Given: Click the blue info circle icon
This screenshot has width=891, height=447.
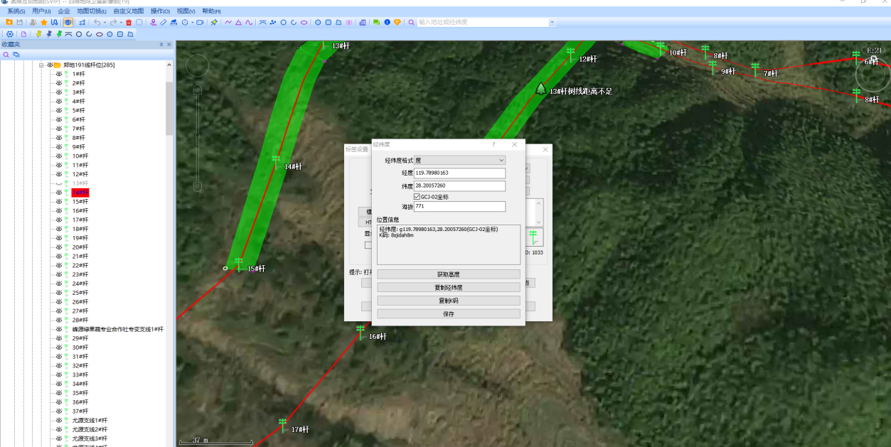Looking at the screenshot, I should click(387, 23).
